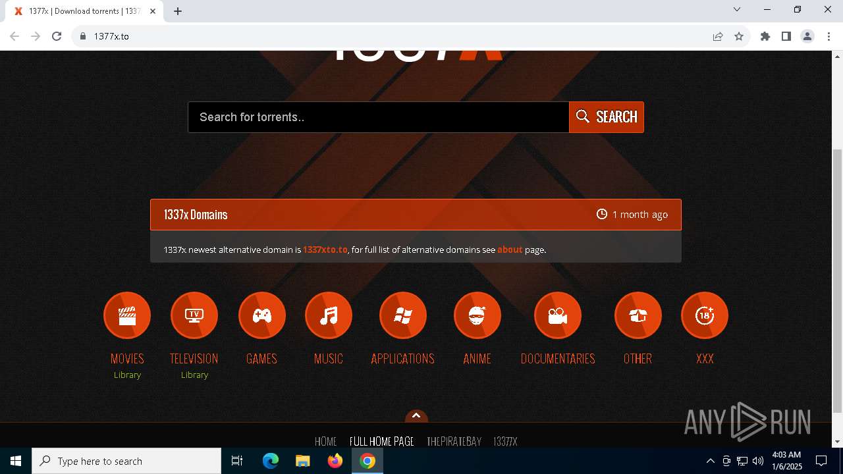Open Windows Start menu
The width and height of the screenshot is (843, 474).
click(x=16, y=461)
